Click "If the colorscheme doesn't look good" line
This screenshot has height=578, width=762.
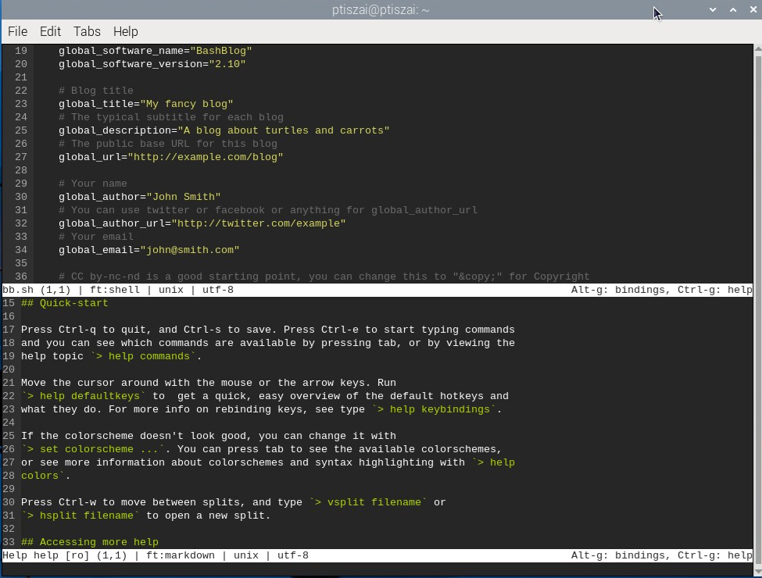pos(209,436)
